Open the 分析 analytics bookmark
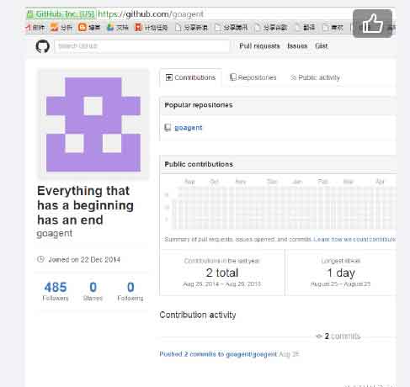The width and height of the screenshot is (410, 387). point(61,27)
